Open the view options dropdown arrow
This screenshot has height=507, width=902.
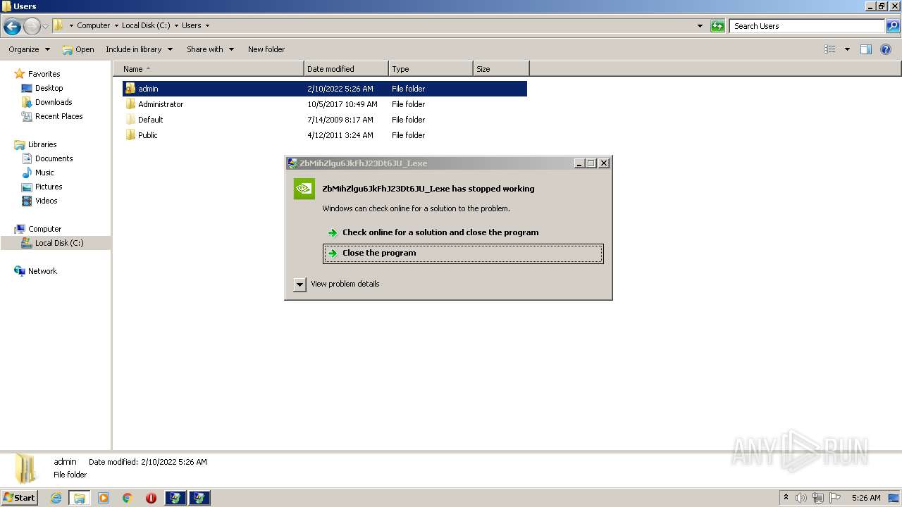(847, 49)
